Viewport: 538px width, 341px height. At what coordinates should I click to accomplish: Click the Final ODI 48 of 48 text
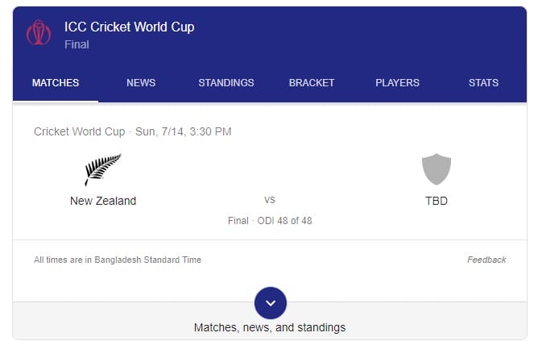coord(270,220)
